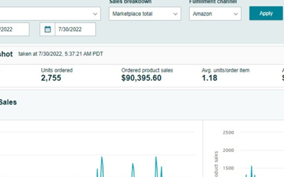Screen dimensions: 284x177
Task: Select Ordered product sales value $90,395.60
Action: (141, 78)
